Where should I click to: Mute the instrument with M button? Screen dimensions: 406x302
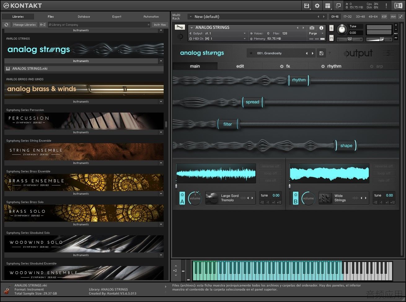[331, 38]
